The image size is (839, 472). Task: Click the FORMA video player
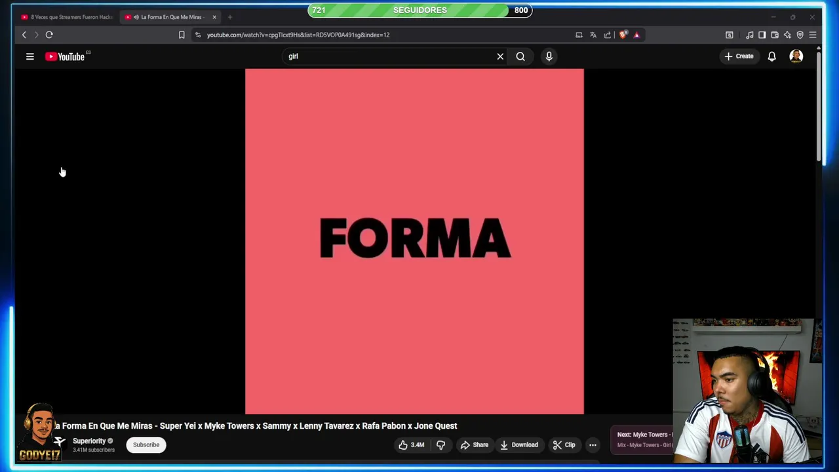(414, 241)
